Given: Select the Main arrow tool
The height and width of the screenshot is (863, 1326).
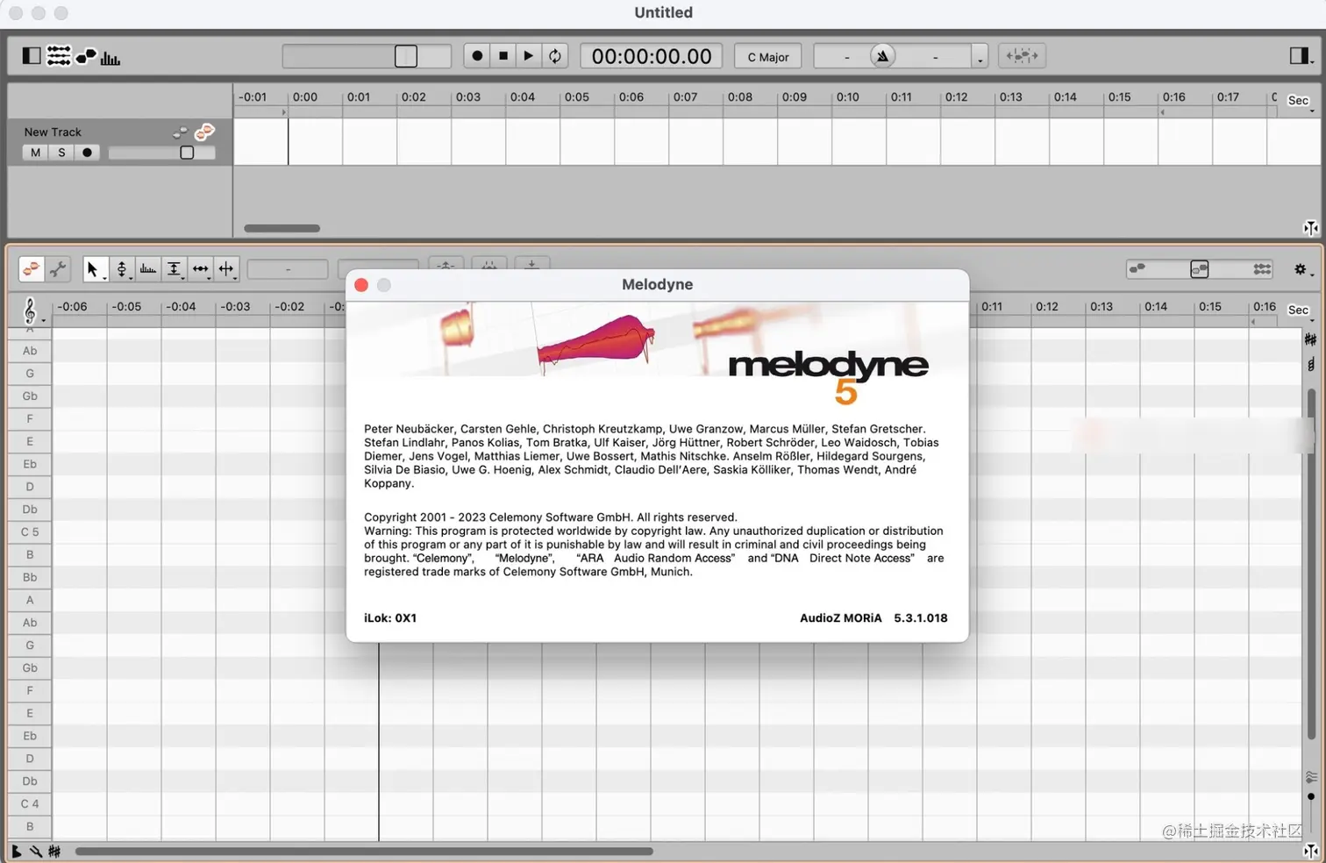Looking at the screenshot, I should [x=94, y=269].
